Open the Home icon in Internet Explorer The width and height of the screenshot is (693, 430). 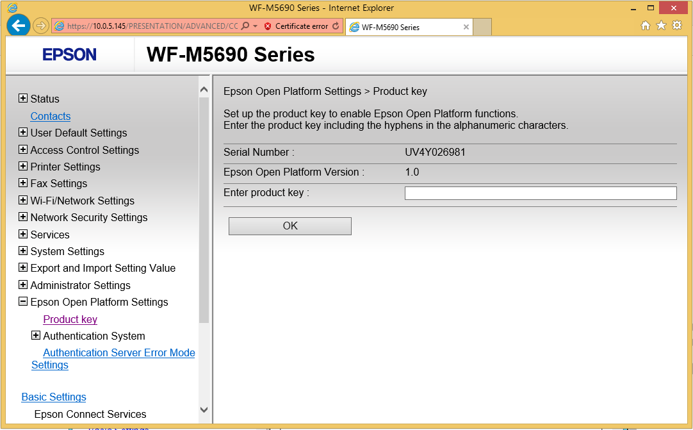point(645,26)
